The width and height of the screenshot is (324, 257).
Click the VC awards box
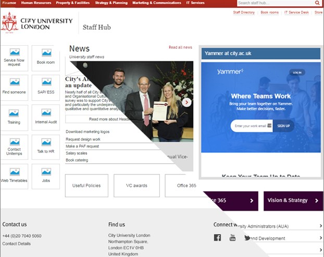pyautogui.click(x=136, y=185)
